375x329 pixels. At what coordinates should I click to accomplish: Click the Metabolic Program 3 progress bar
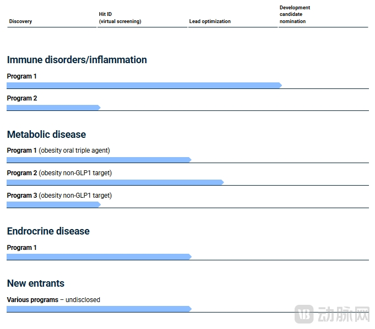pyautogui.click(x=53, y=204)
